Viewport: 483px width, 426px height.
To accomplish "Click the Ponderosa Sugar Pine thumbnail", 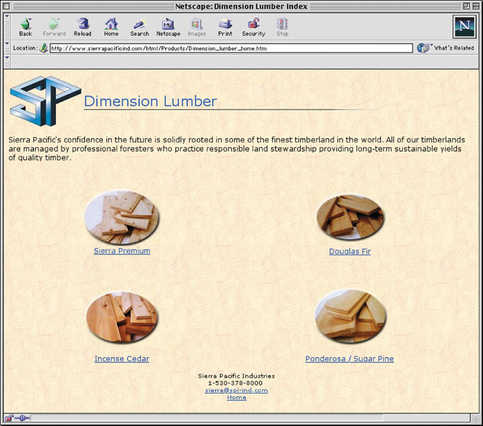I will tap(351, 316).
